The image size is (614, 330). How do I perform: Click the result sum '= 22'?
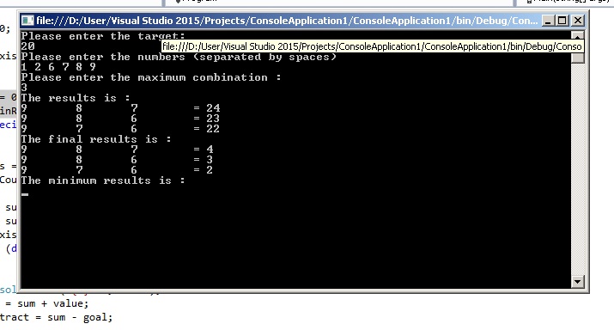tap(207, 129)
